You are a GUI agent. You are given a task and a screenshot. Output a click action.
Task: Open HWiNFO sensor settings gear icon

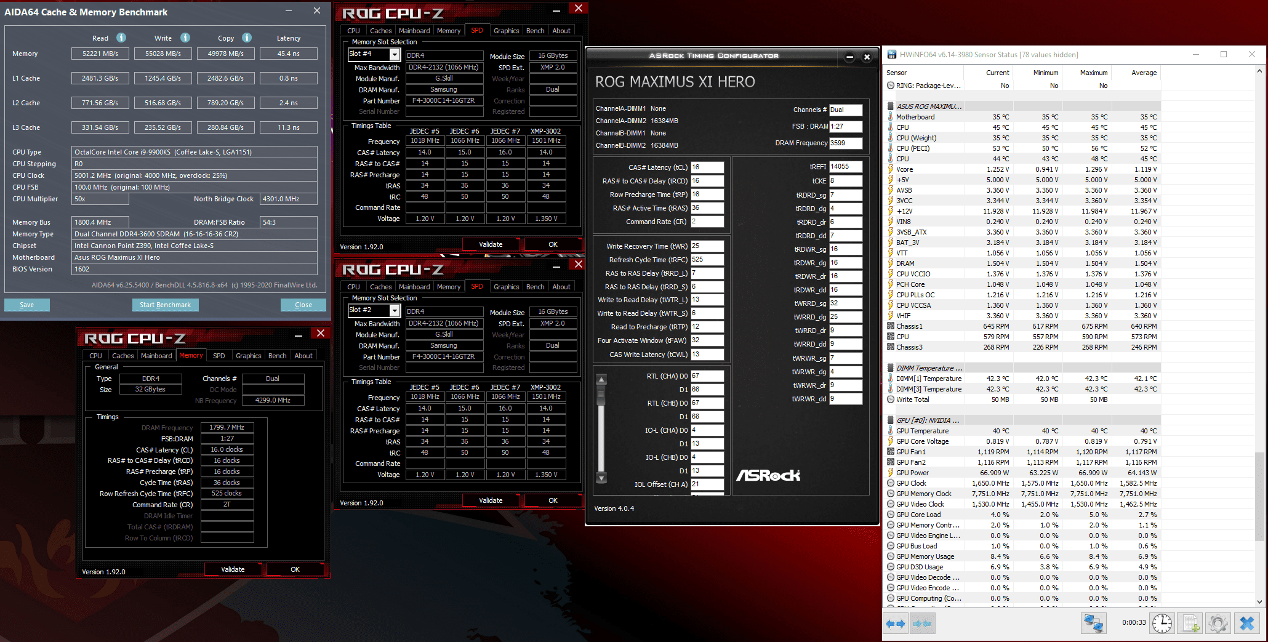[x=1218, y=623]
